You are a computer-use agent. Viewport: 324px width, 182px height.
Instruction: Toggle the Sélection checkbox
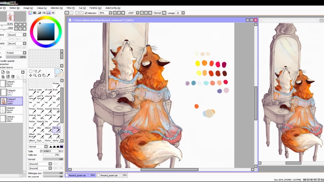click(x=86, y=13)
